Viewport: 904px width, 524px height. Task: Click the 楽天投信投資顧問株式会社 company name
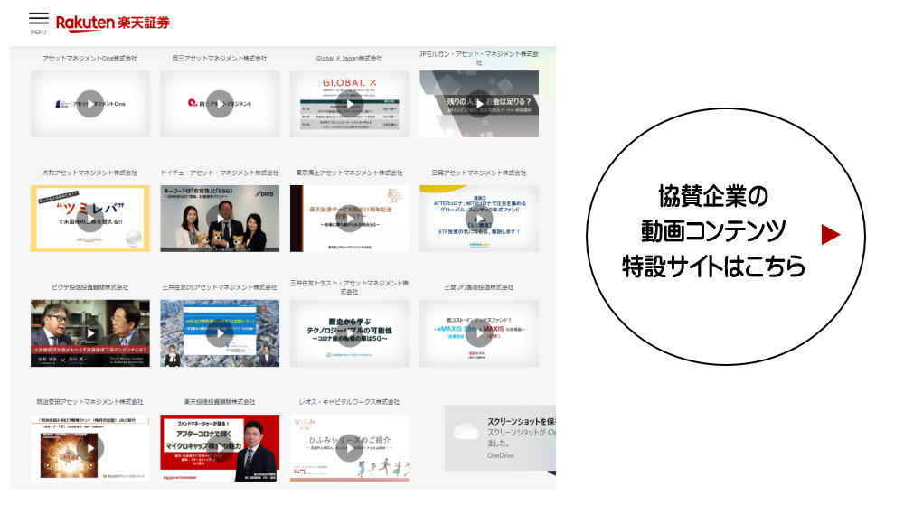tap(220, 402)
